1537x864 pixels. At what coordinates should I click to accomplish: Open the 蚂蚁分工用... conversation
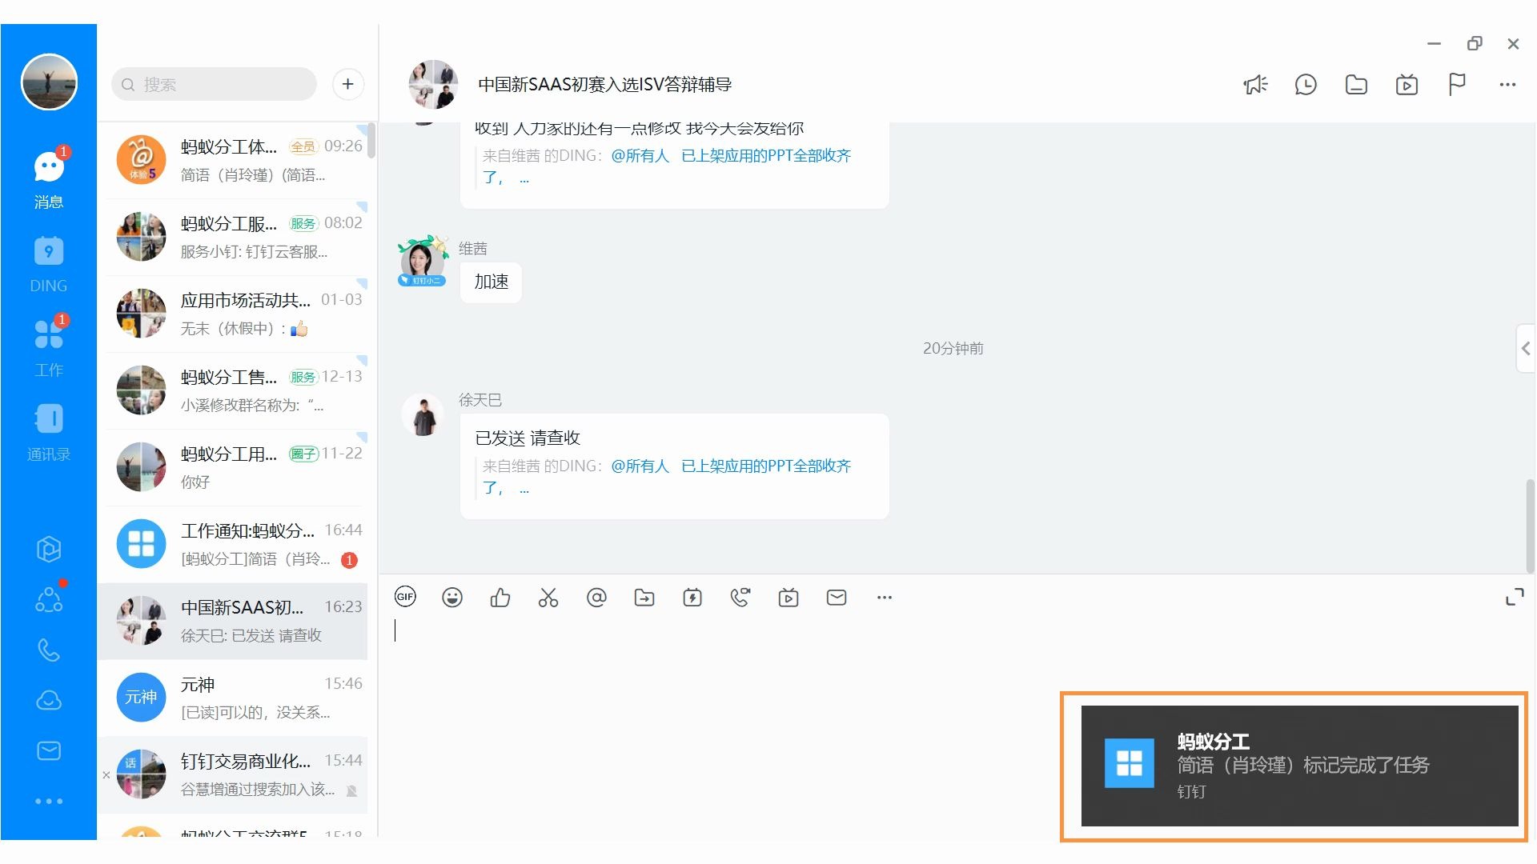click(x=236, y=467)
